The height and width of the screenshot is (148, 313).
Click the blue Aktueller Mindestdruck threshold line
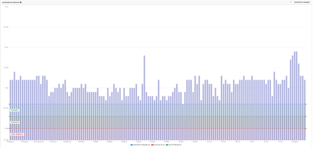point(158,104)
